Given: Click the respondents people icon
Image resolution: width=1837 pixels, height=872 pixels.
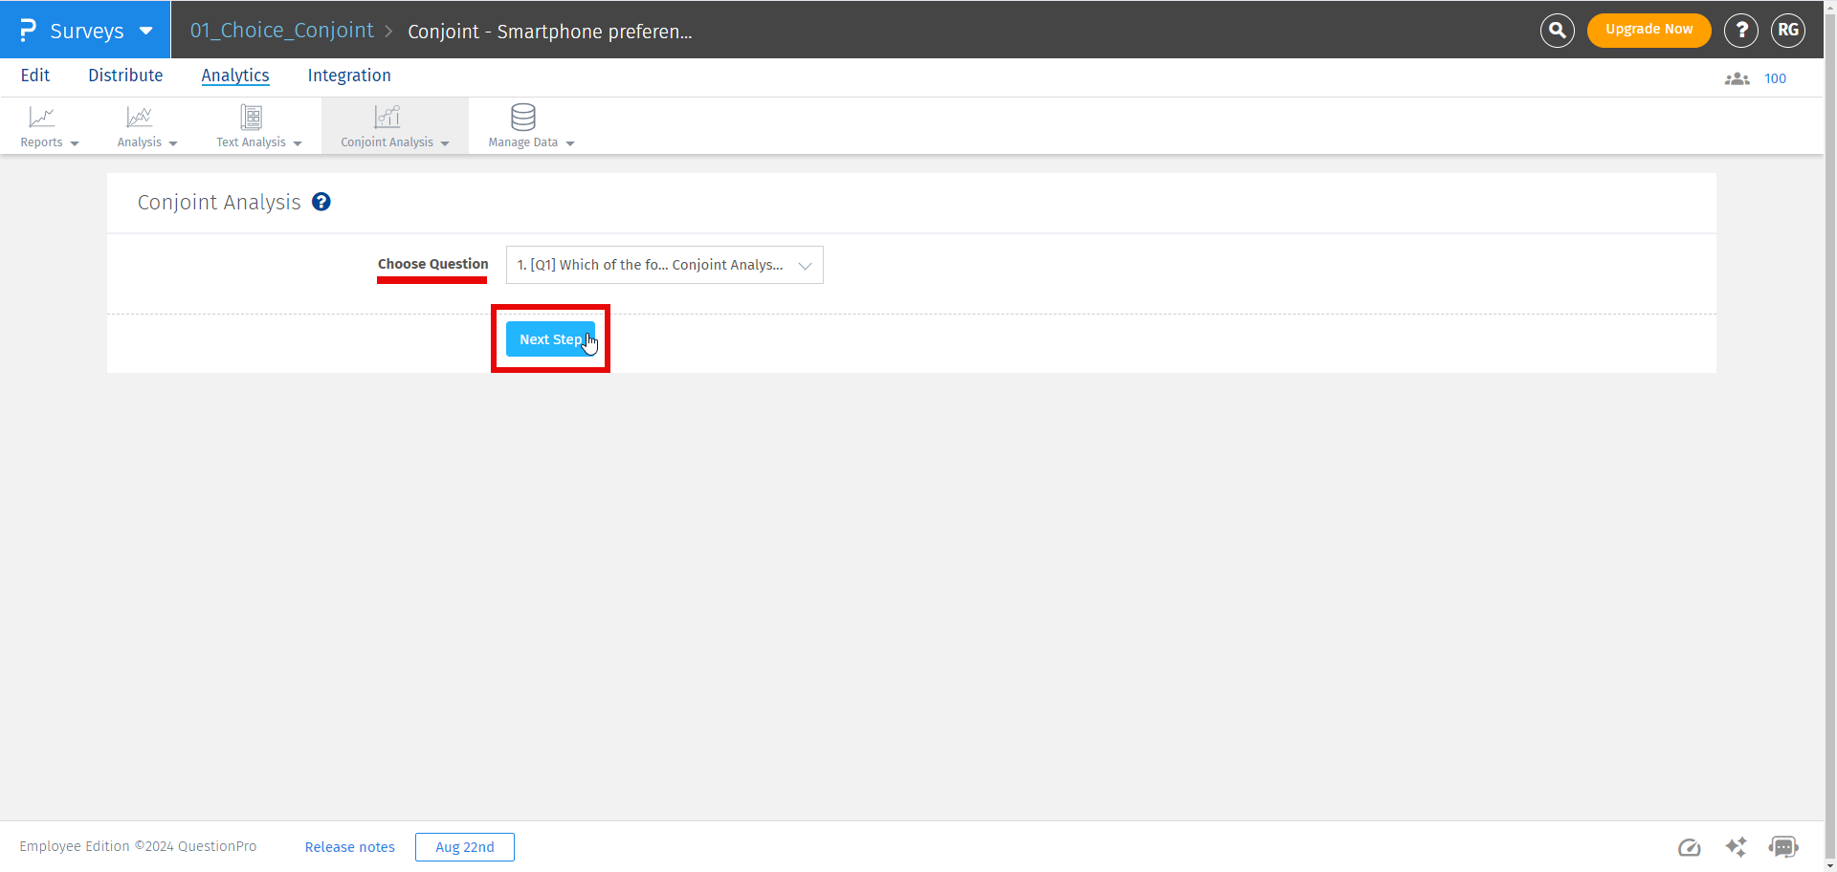Looking at the screenshot, I should 1737,79.
